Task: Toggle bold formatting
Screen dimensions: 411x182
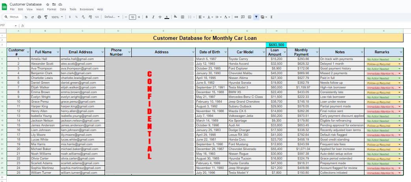Action: pos(146,17)
